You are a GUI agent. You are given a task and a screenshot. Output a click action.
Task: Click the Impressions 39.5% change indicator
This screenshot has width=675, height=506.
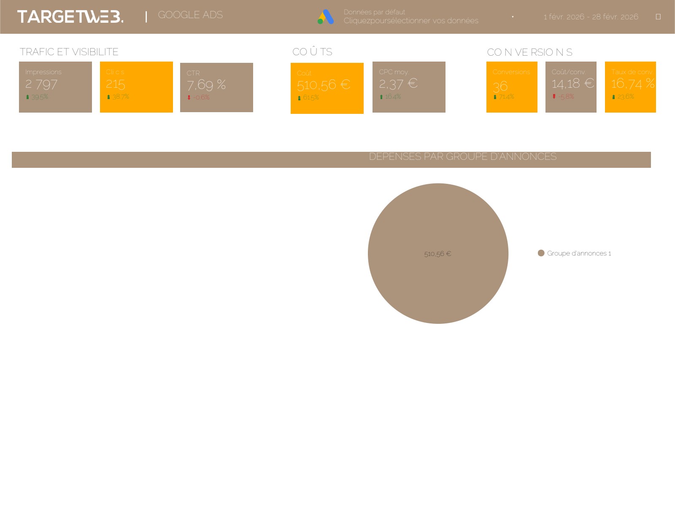tap(37, 97)
